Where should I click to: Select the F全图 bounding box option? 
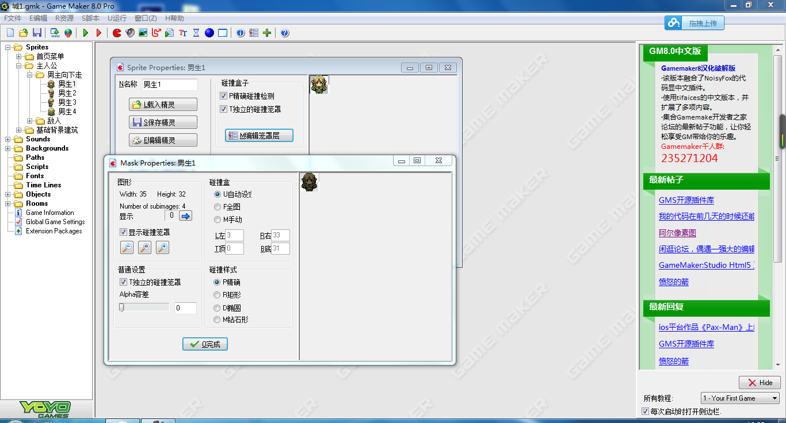coord(218,207)
